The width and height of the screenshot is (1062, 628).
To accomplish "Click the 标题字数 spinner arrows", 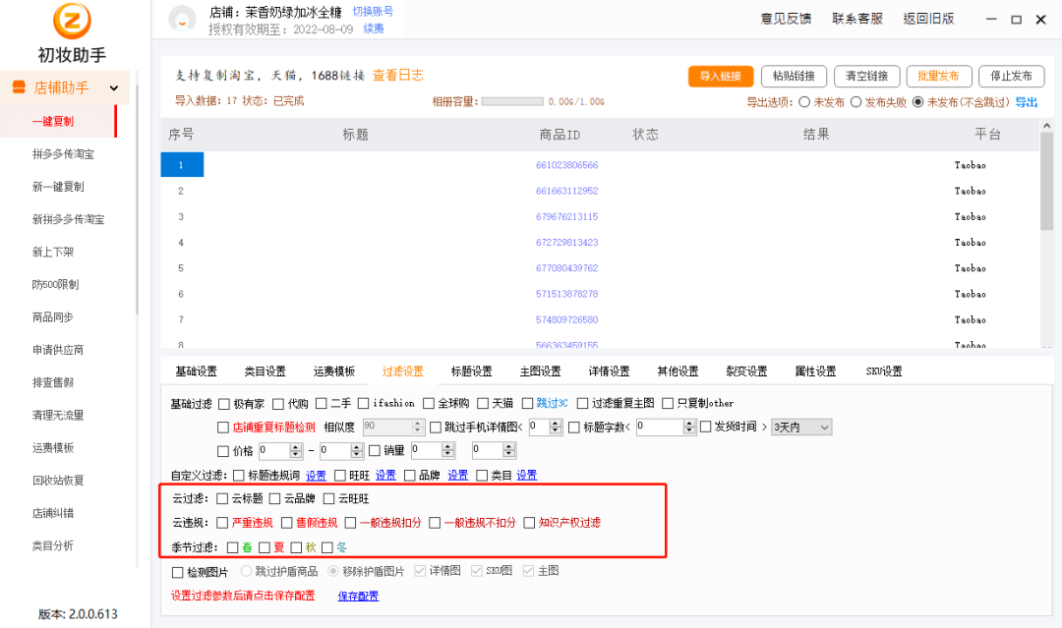I will point(689,427).
